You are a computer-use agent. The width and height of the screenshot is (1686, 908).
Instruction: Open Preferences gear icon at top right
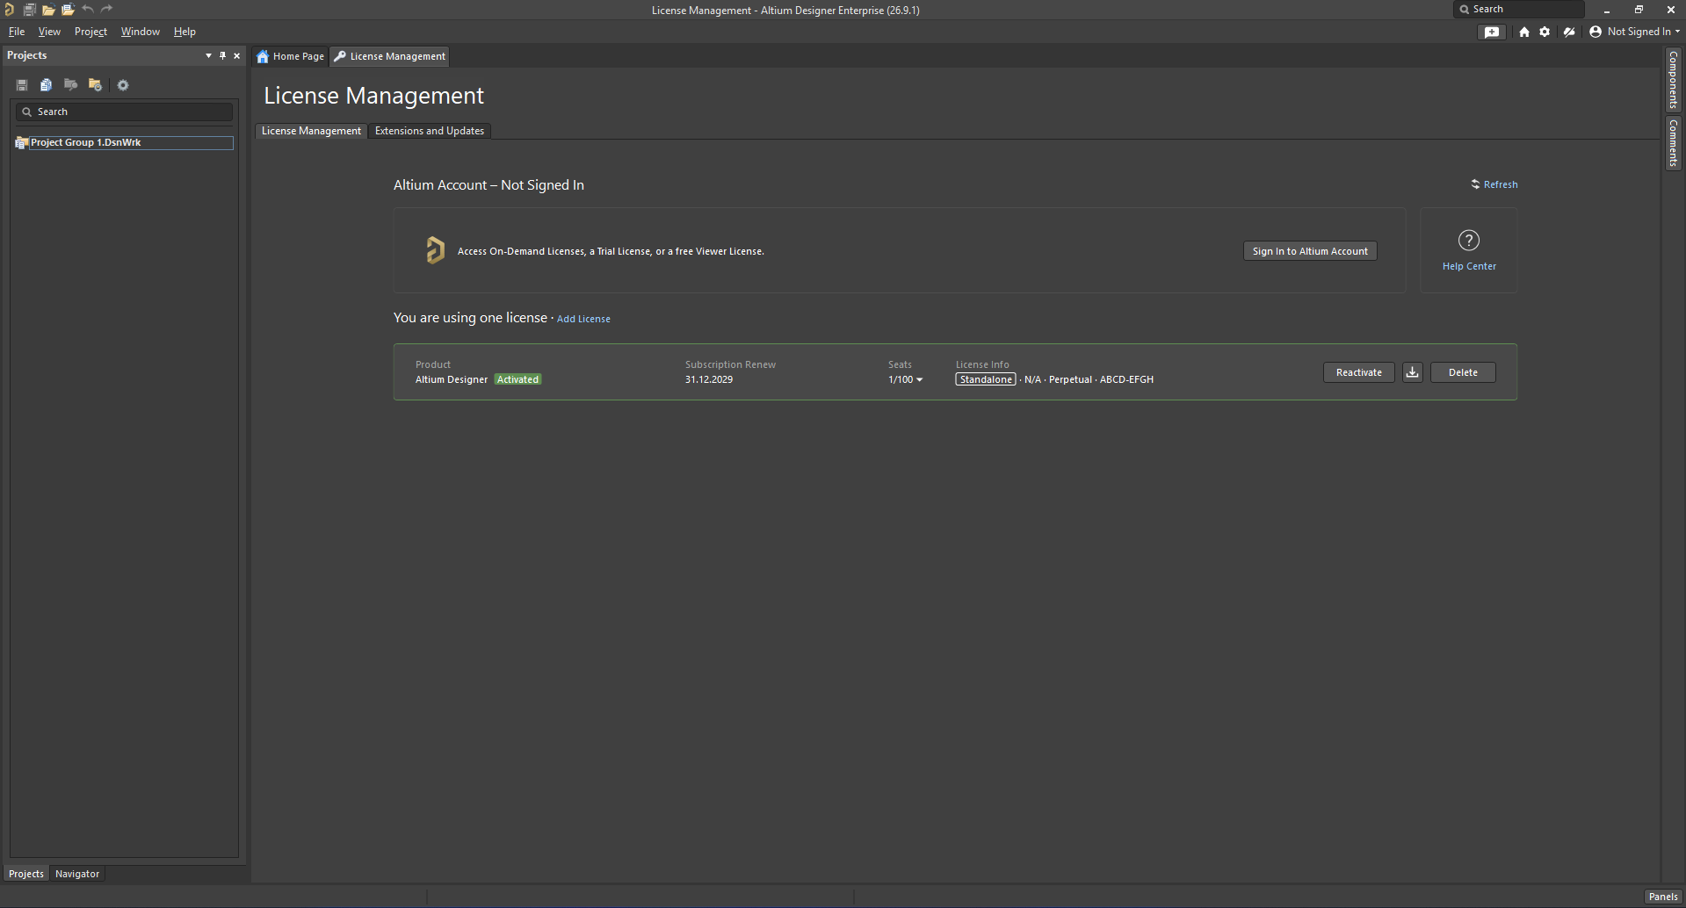[x=1545, y=32]
